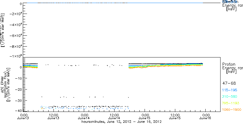Click the "0:00 June15" time axis label
243x124 pixels.
145,117
